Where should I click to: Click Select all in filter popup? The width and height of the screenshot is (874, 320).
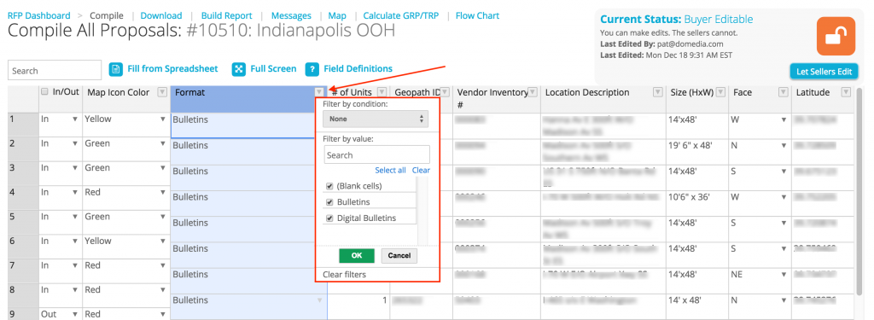pyautogui.click(x=390, y=170)
